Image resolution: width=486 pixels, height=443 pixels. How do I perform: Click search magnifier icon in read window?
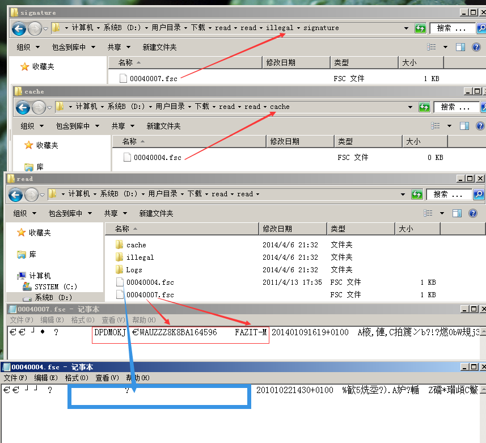[x=479, y=194]
